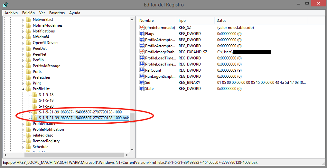Sort by the Nombre column header
Screen dimensions: 327x168
coord(147,21)
